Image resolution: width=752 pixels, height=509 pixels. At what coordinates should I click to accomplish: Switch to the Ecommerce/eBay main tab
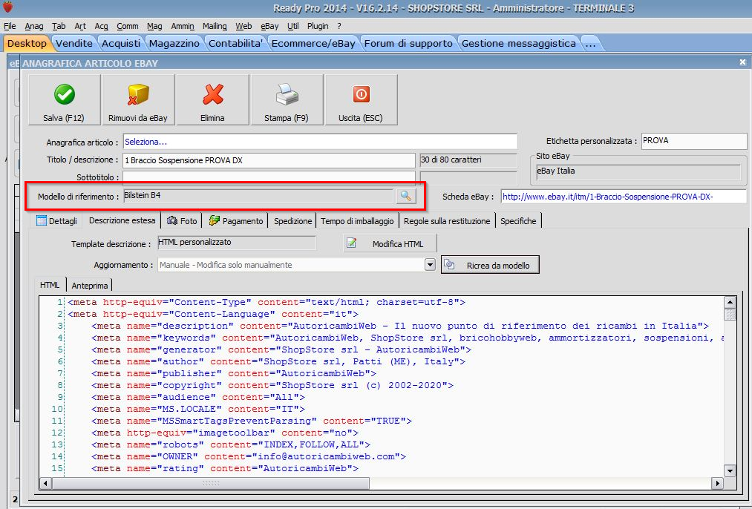tap(313, 43)
